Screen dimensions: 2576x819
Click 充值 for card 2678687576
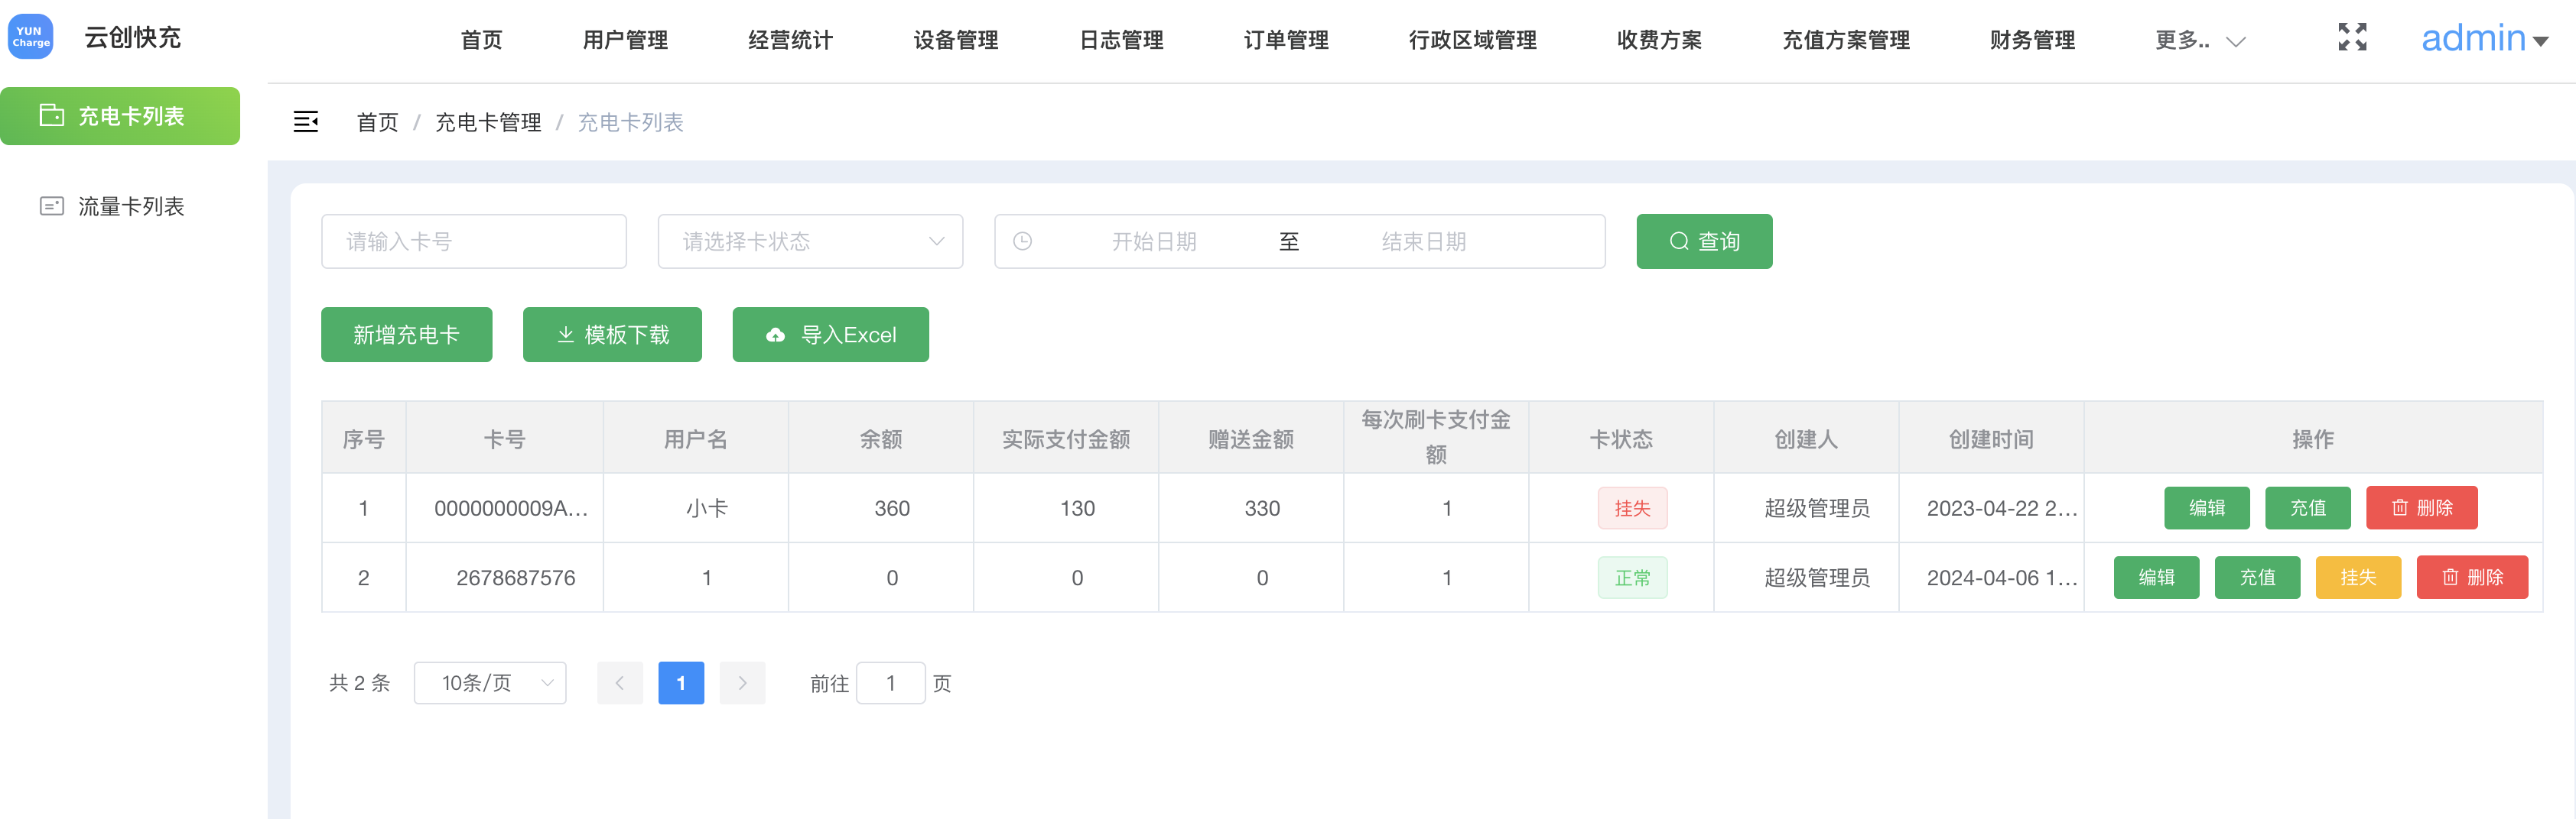click(2257, 578)
